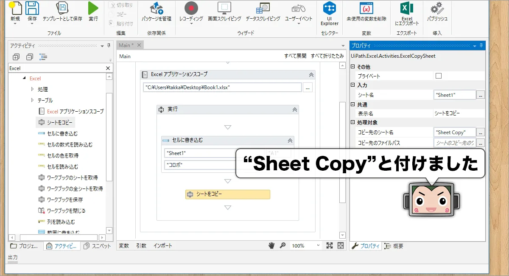The width and height of the screenshot is (509, 276).
Task: Click the ellipsis button for シート名
Action: click(x=480, y=95)
